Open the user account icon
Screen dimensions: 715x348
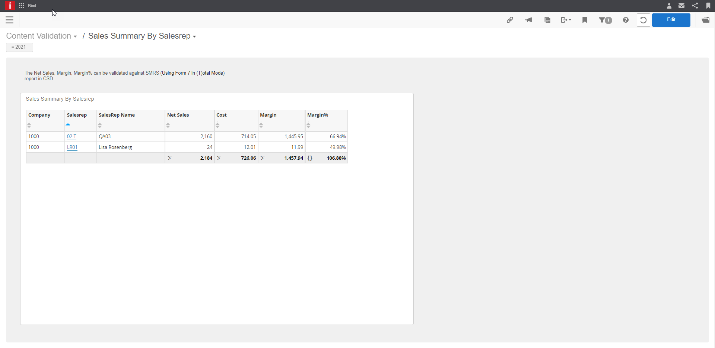[x=669, y=6]
